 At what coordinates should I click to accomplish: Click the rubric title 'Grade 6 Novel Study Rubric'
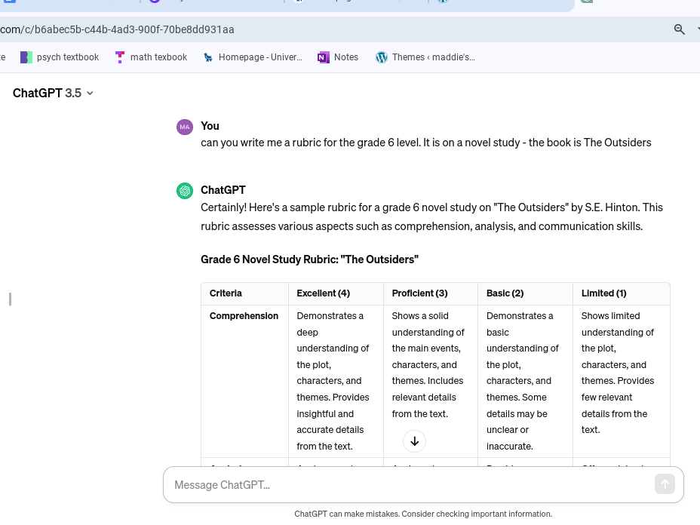pyautogui.click(x=309, y=259)
